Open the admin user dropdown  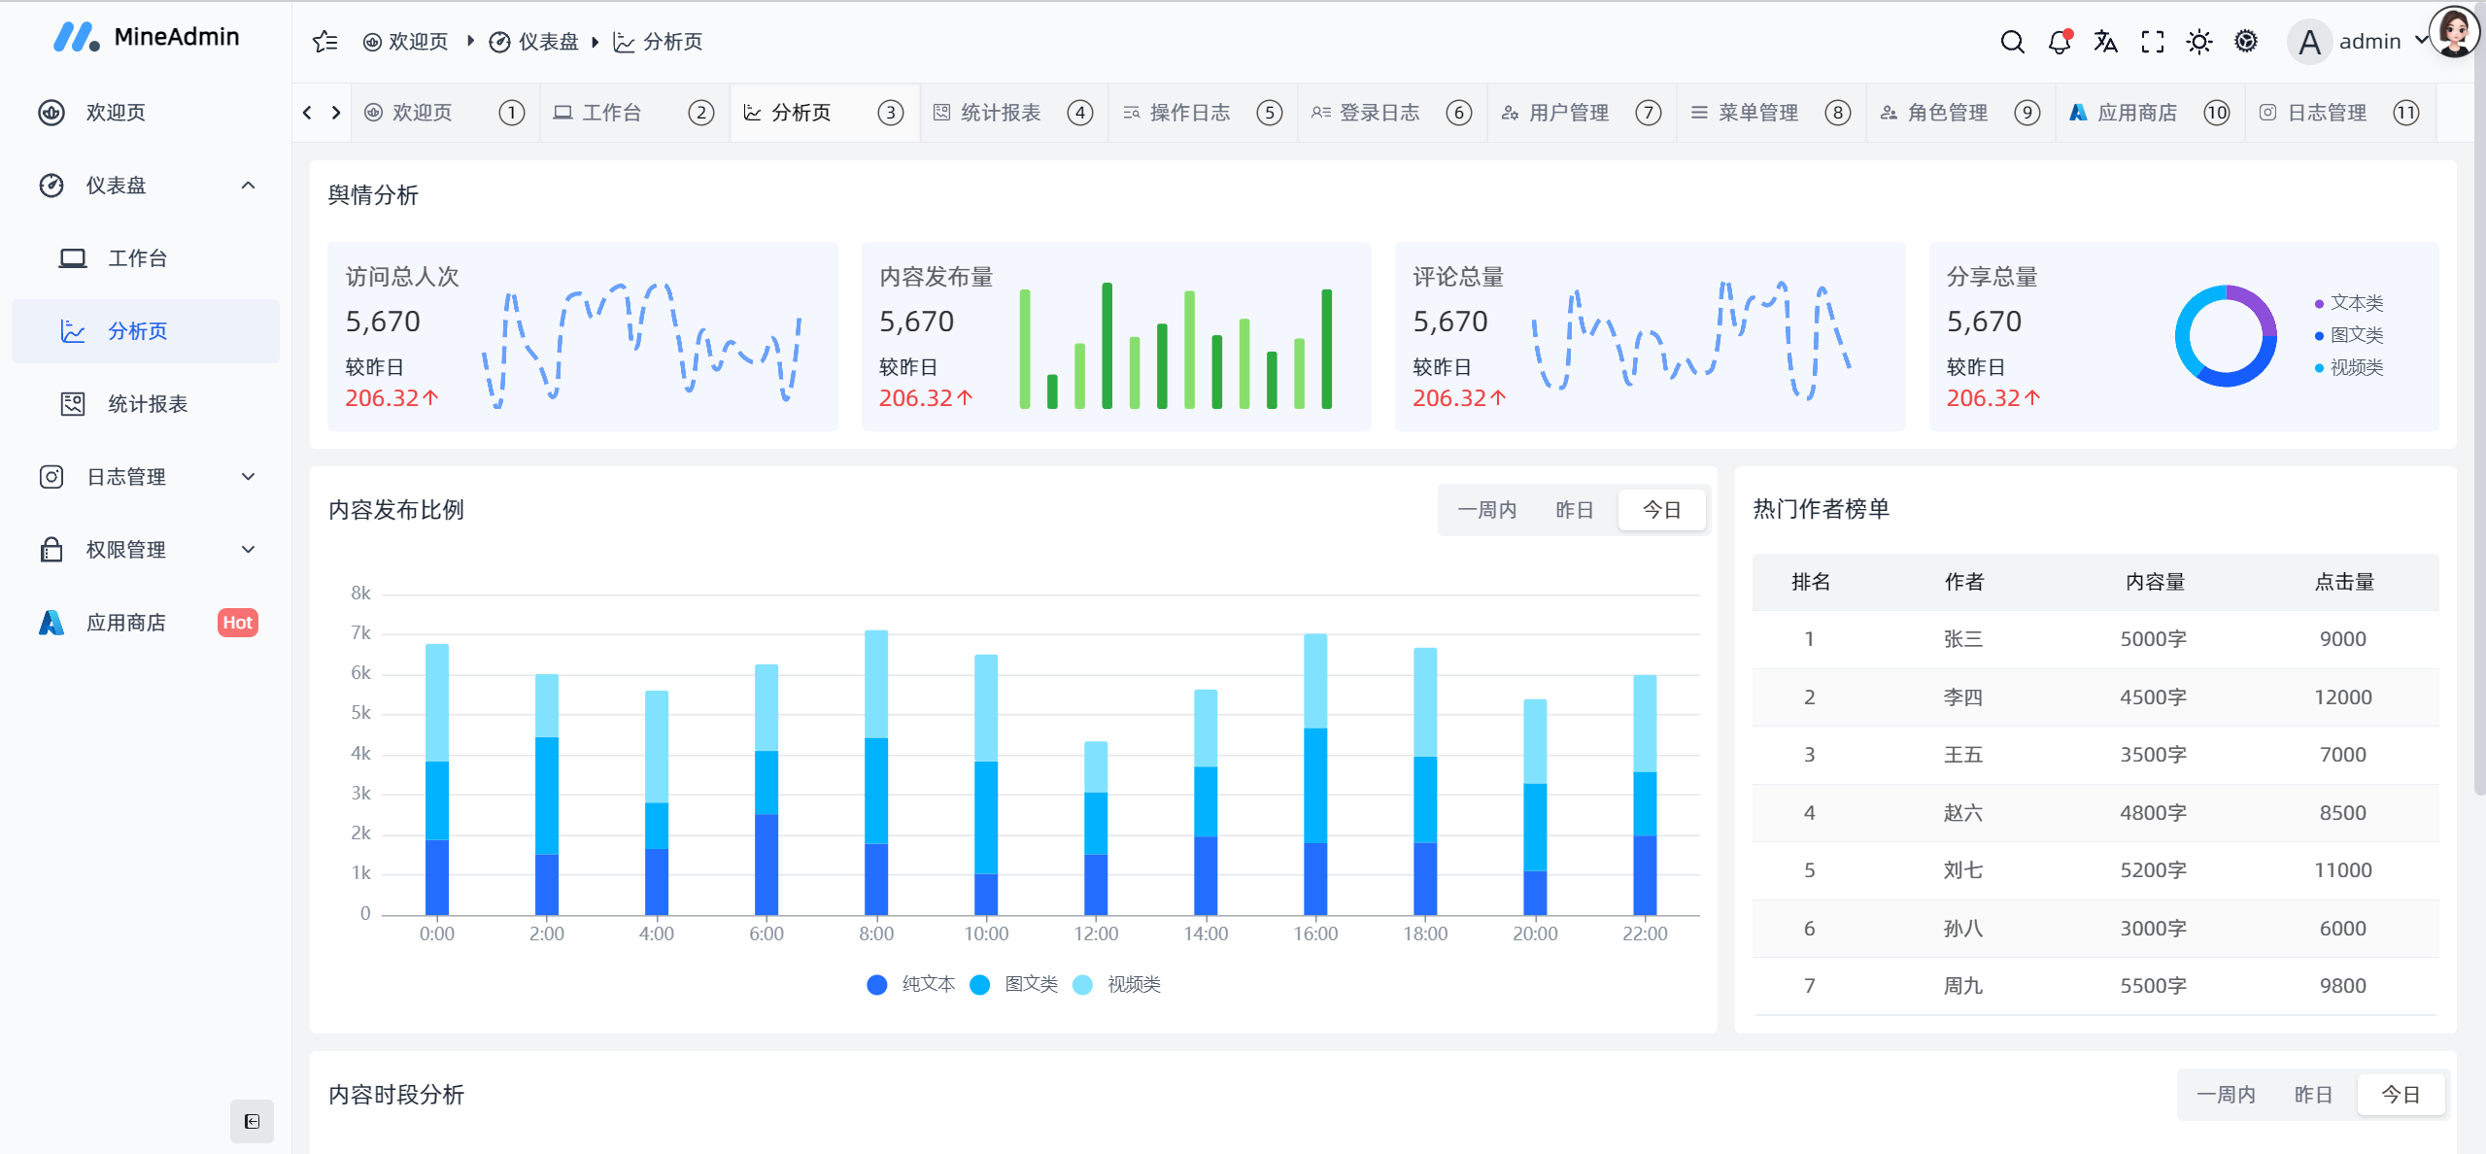(2367, 42)
